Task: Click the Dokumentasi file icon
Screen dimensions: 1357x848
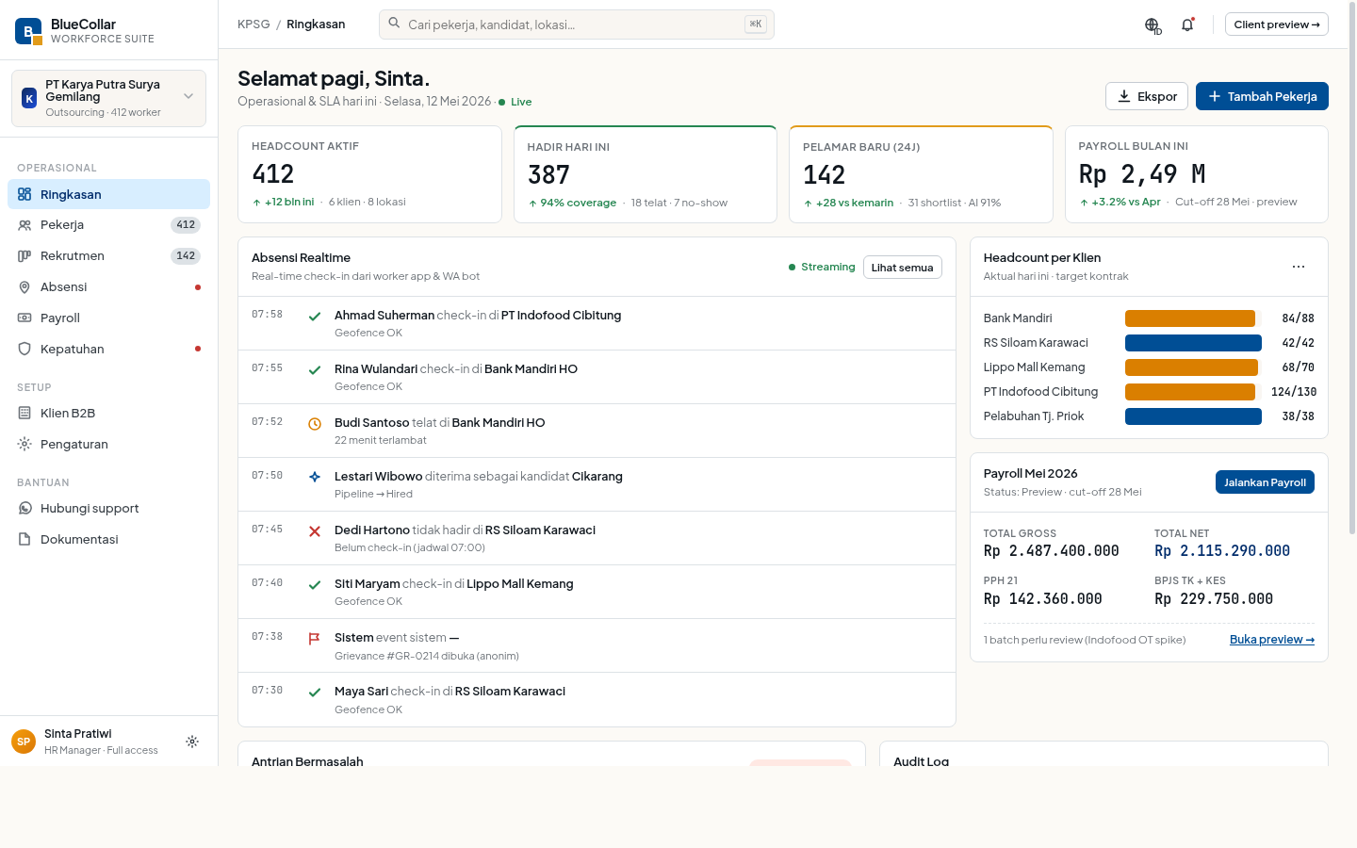Action: click(x=25, y=540)
